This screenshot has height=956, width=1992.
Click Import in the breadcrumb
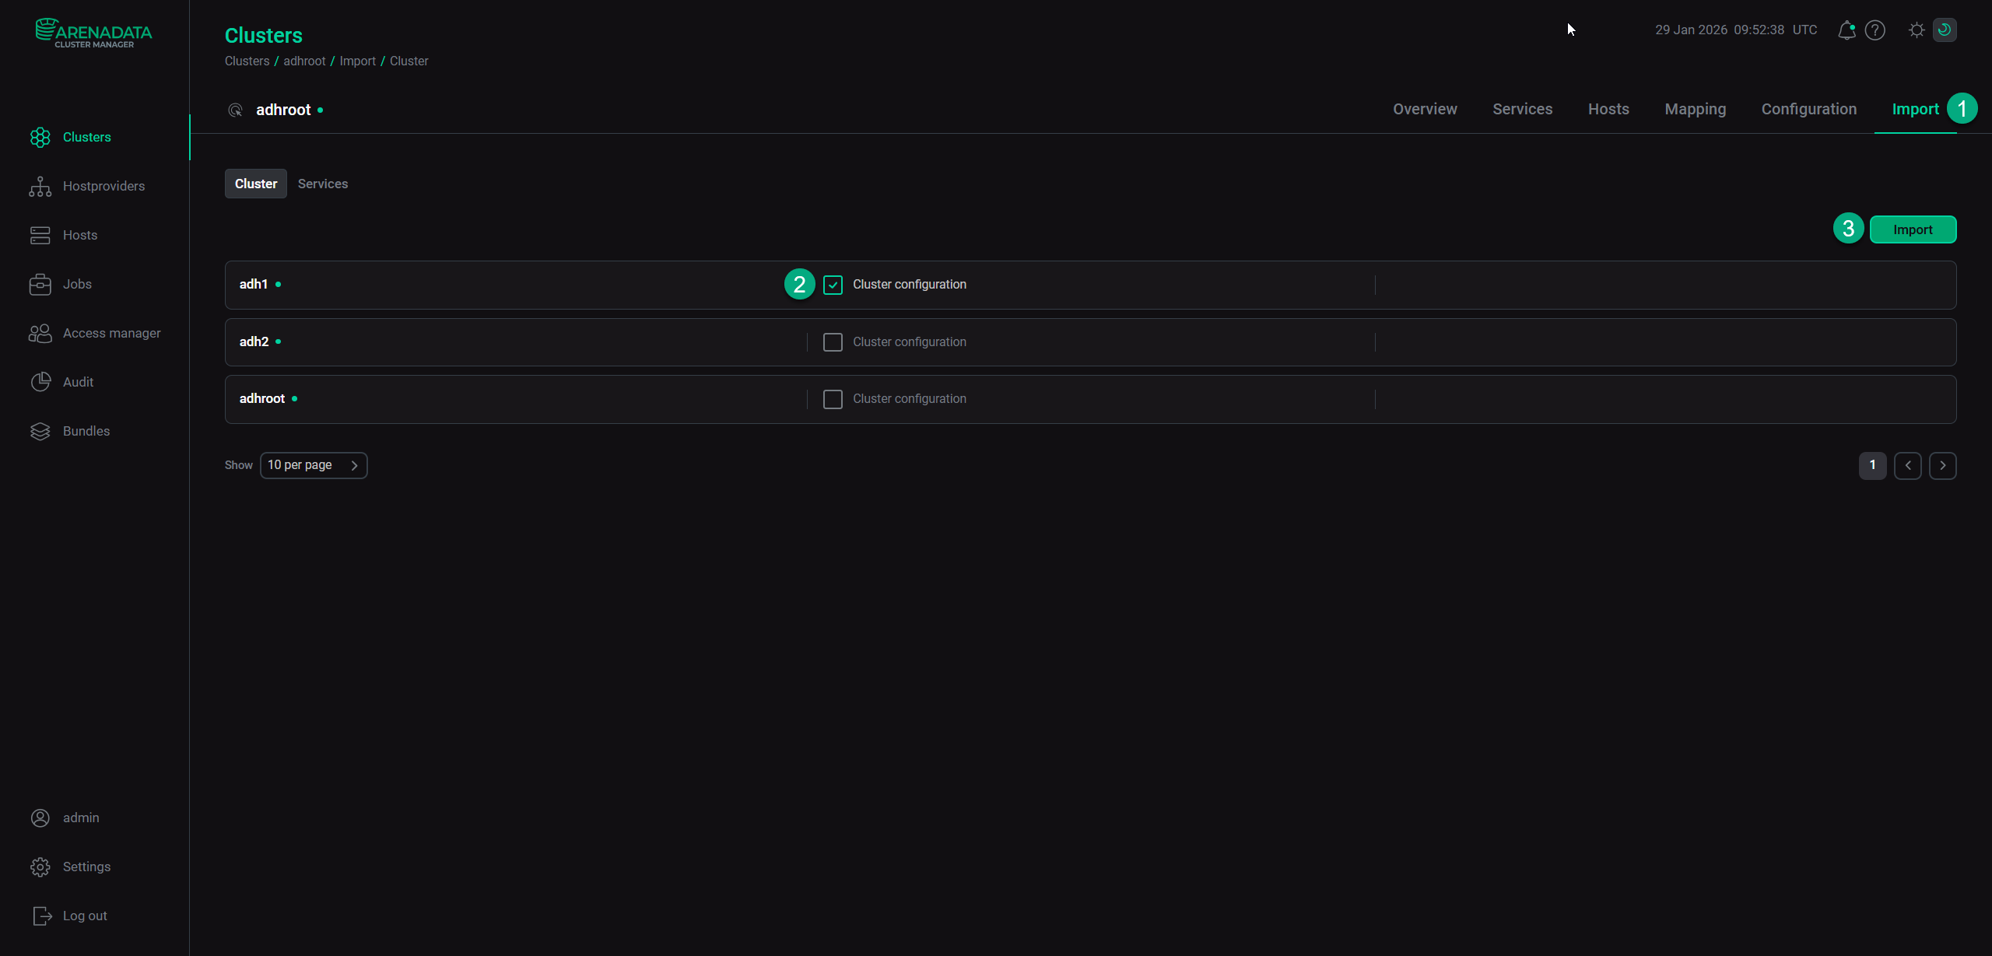357,61
